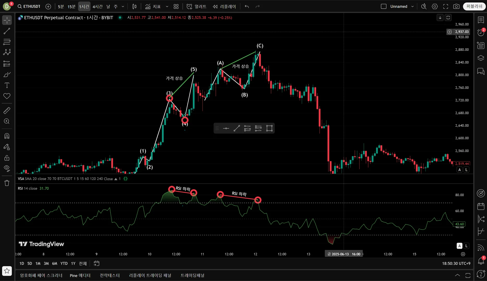Add a symbol to compare
Screen dimensions: 487x281
tap(48, 7)
